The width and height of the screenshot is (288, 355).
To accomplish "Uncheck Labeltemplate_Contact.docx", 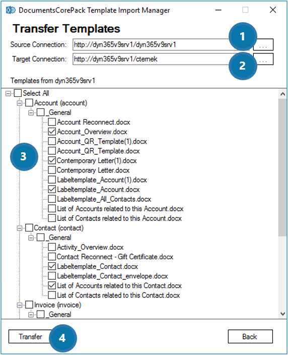I will (x=52, y=266).
